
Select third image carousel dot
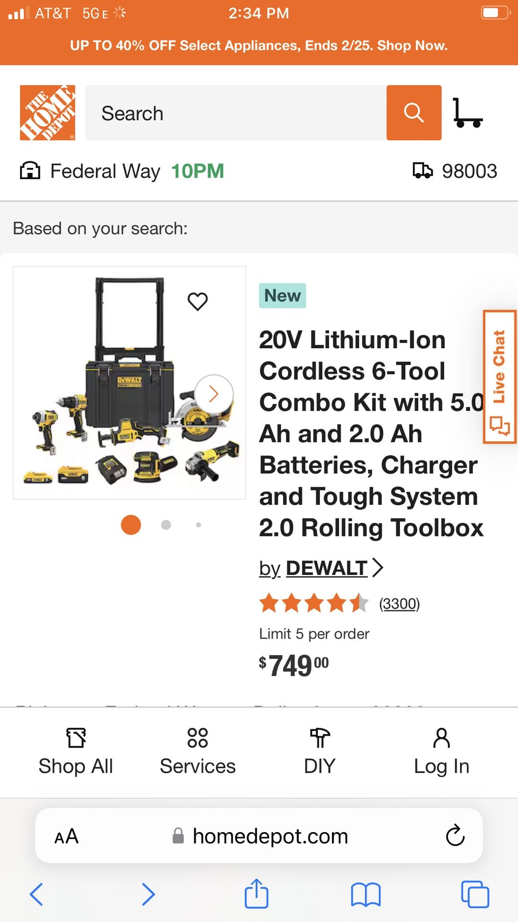pyautogui.click(x=199, y=525)
